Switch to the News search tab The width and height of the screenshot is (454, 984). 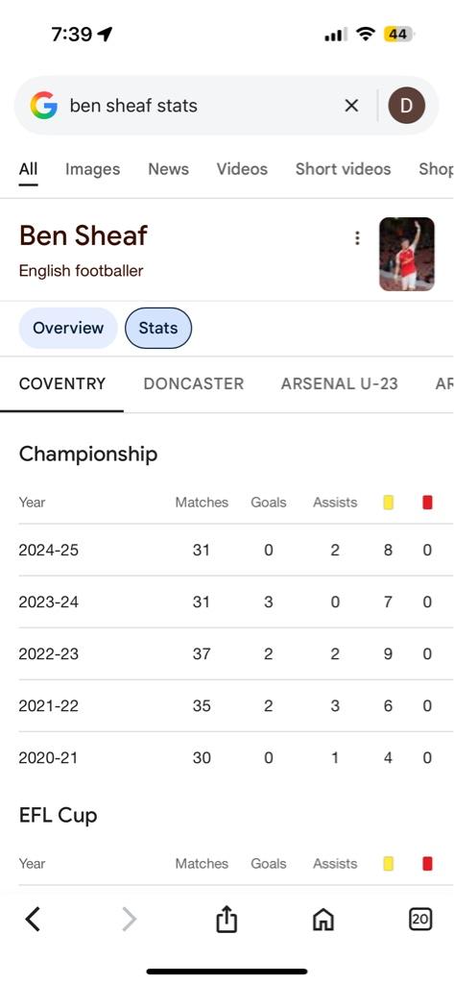[x=168, y=169]
